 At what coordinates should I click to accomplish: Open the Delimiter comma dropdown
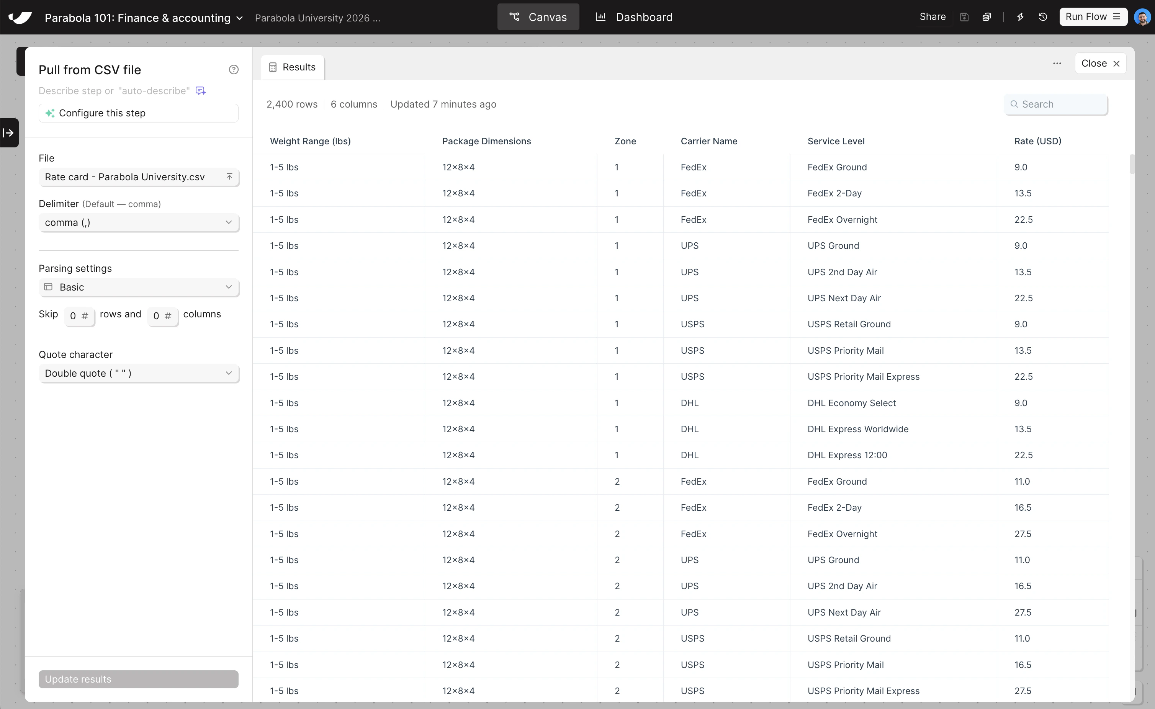pos(139,223)
